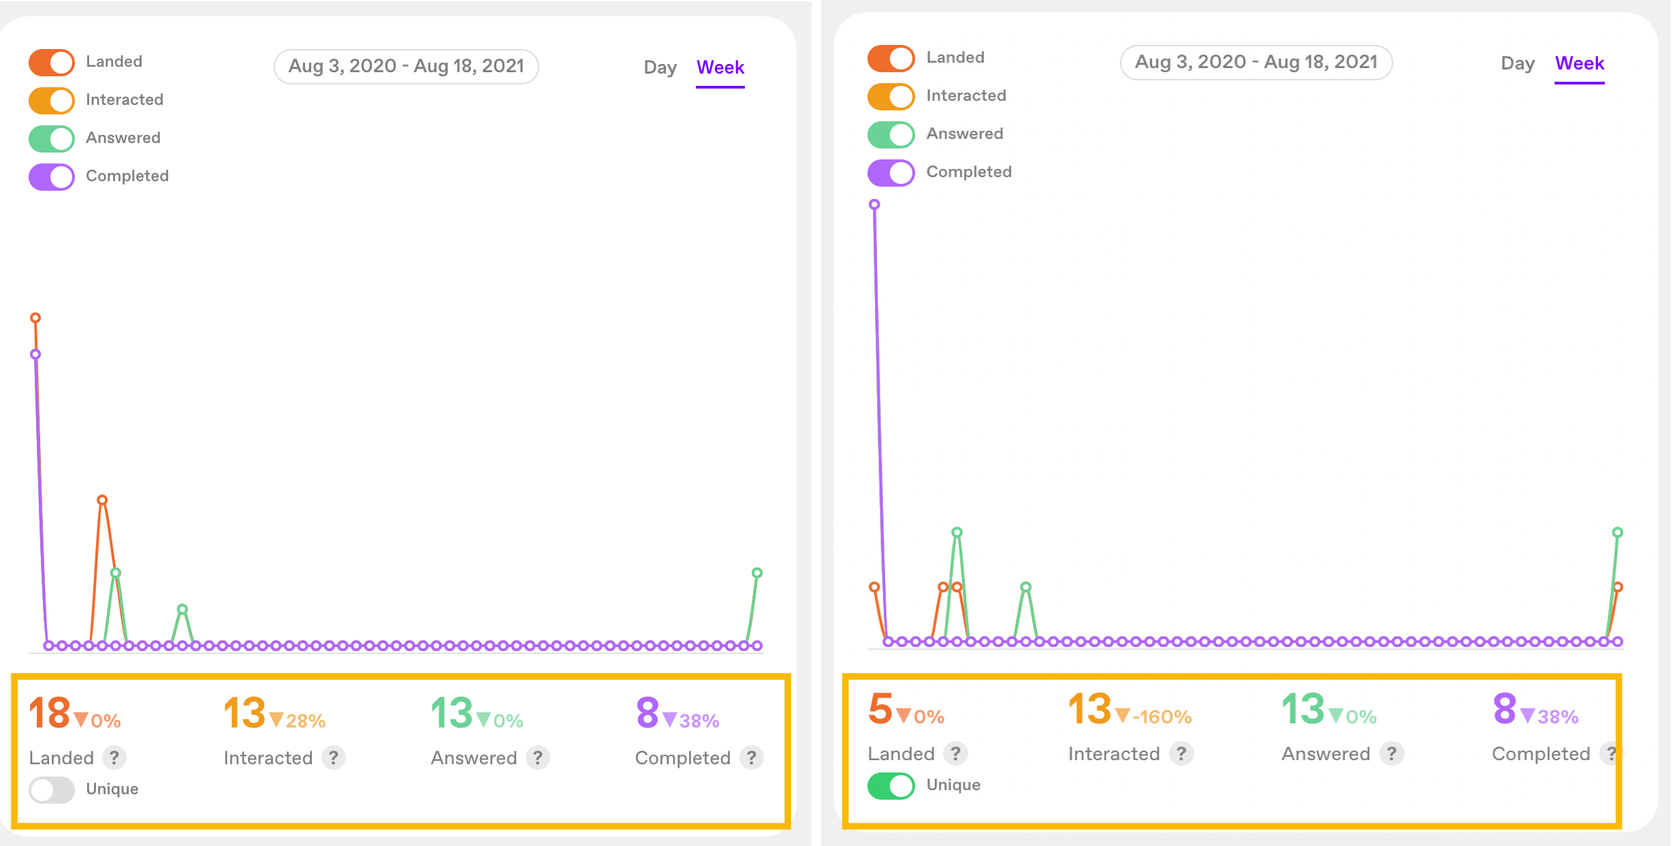Open date range picker in right panel
Screen dimensions: 1675x846
click(x=1256, y=62)
